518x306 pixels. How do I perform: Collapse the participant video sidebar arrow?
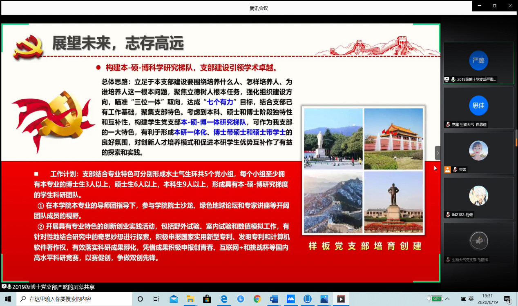coord(438,153)
